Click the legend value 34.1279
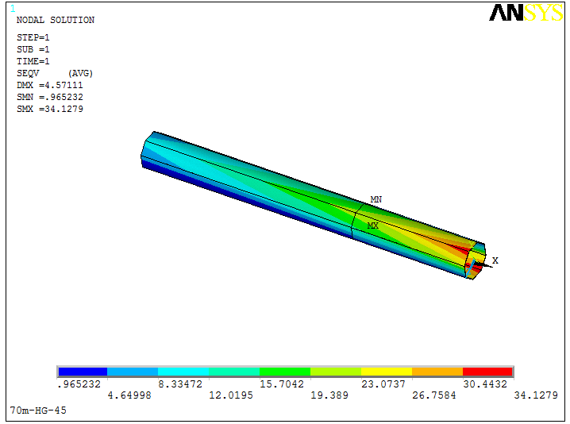570x424 pixels. click(x=536, y=395)
